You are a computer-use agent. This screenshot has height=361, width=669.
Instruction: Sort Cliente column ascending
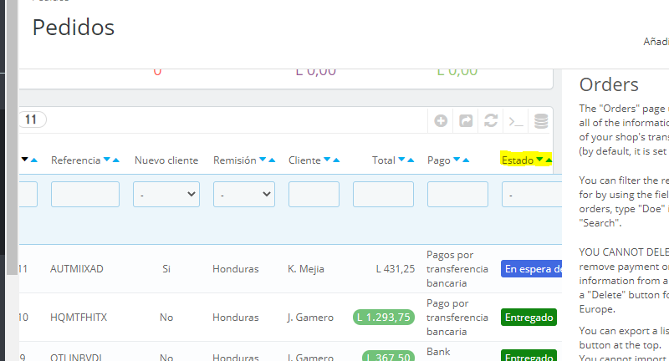coord(336,160)
